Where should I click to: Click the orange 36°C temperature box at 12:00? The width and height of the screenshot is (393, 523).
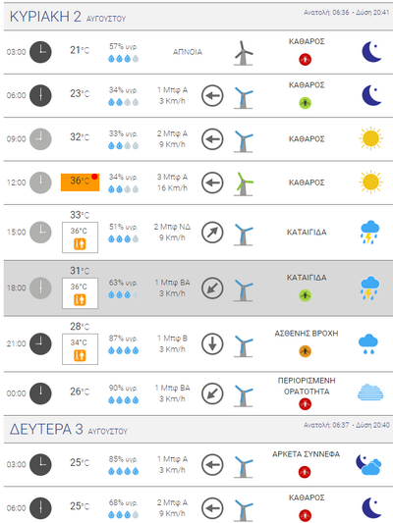[80, 183]
